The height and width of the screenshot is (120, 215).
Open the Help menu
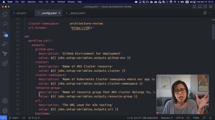80,2
